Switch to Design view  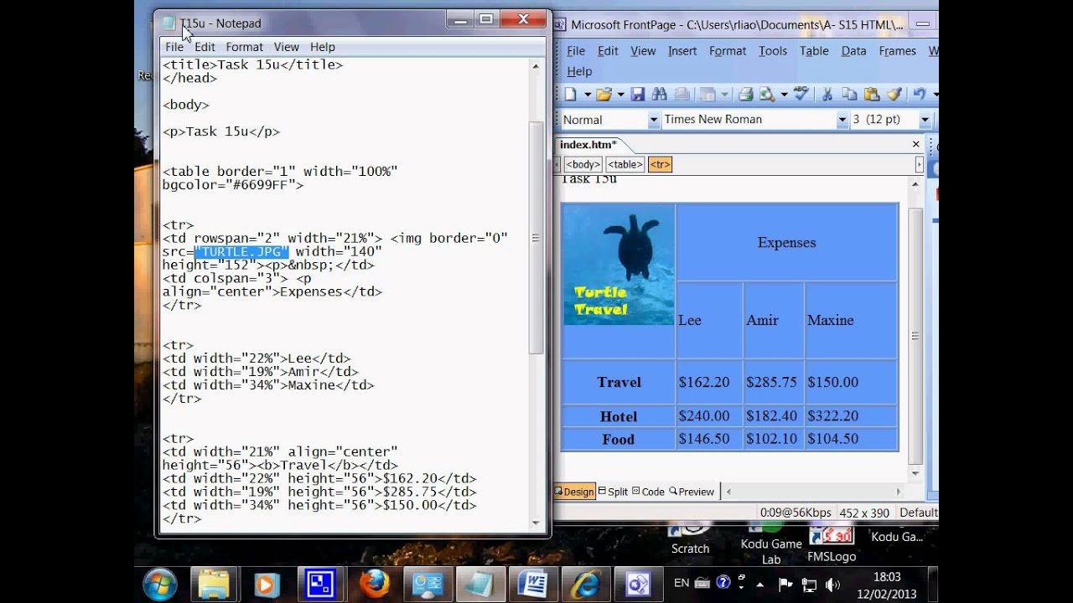pos(574,492)
